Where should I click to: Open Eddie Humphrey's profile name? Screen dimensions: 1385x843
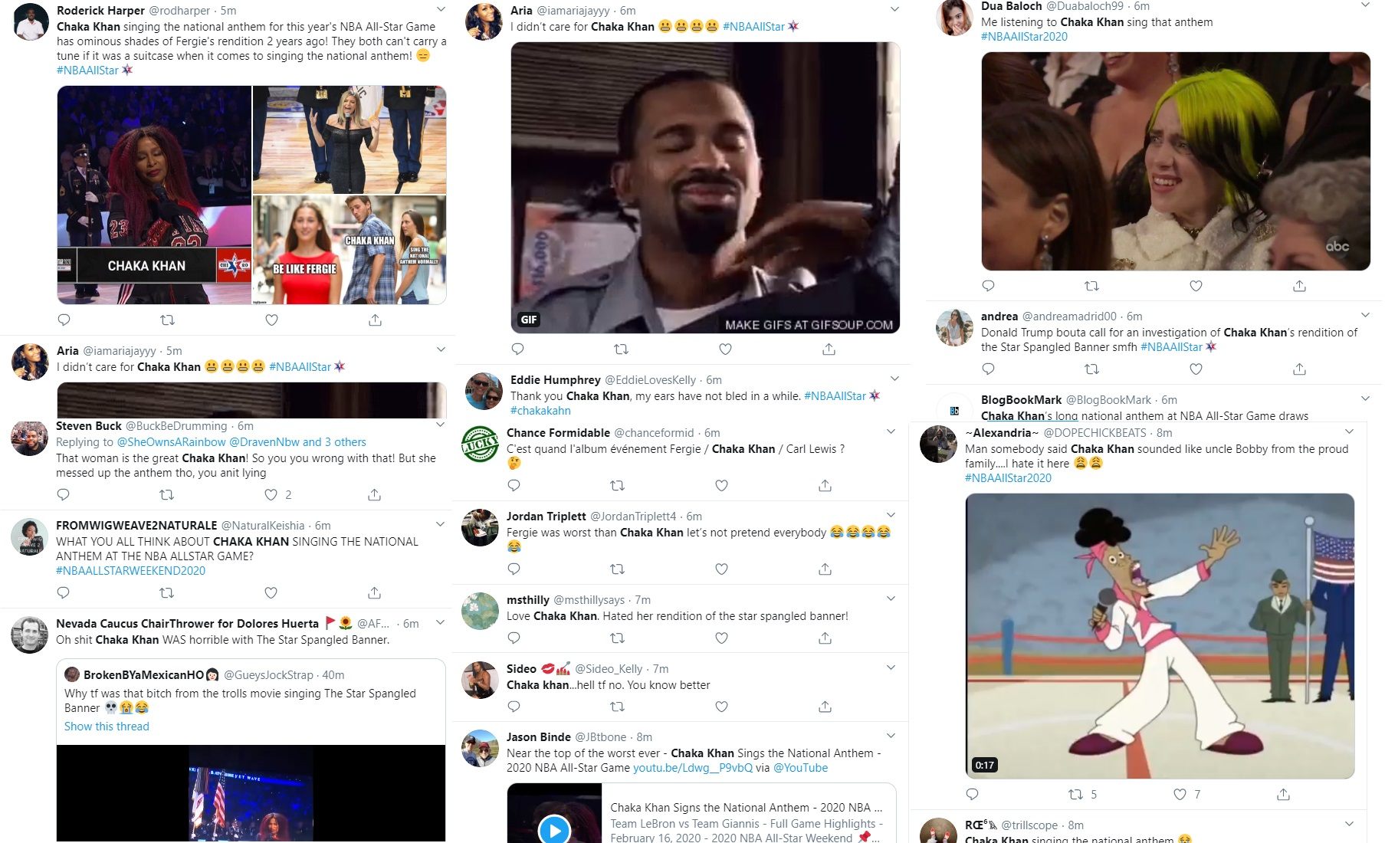(556, 379)
